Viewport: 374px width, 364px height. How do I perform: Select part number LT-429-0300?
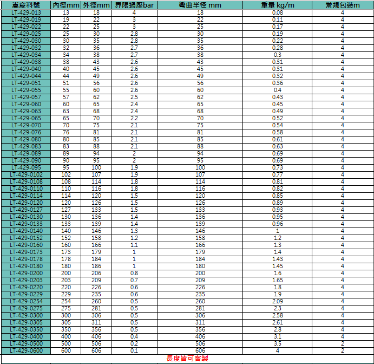click(26, 315)
